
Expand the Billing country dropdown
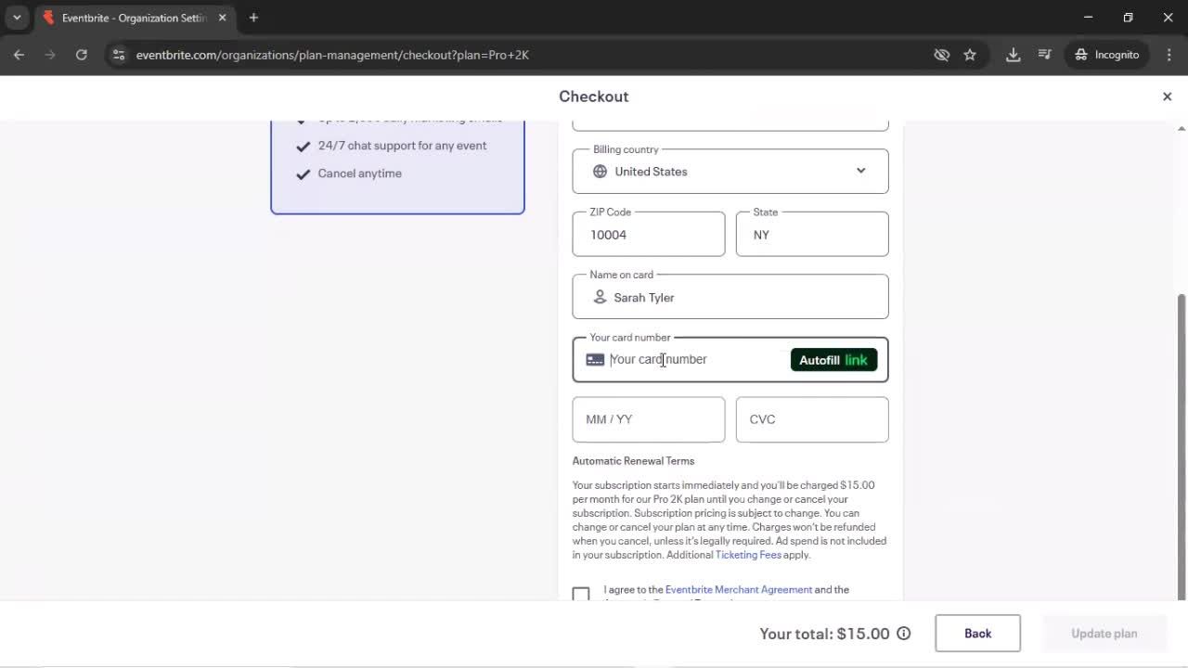(861, 171)
